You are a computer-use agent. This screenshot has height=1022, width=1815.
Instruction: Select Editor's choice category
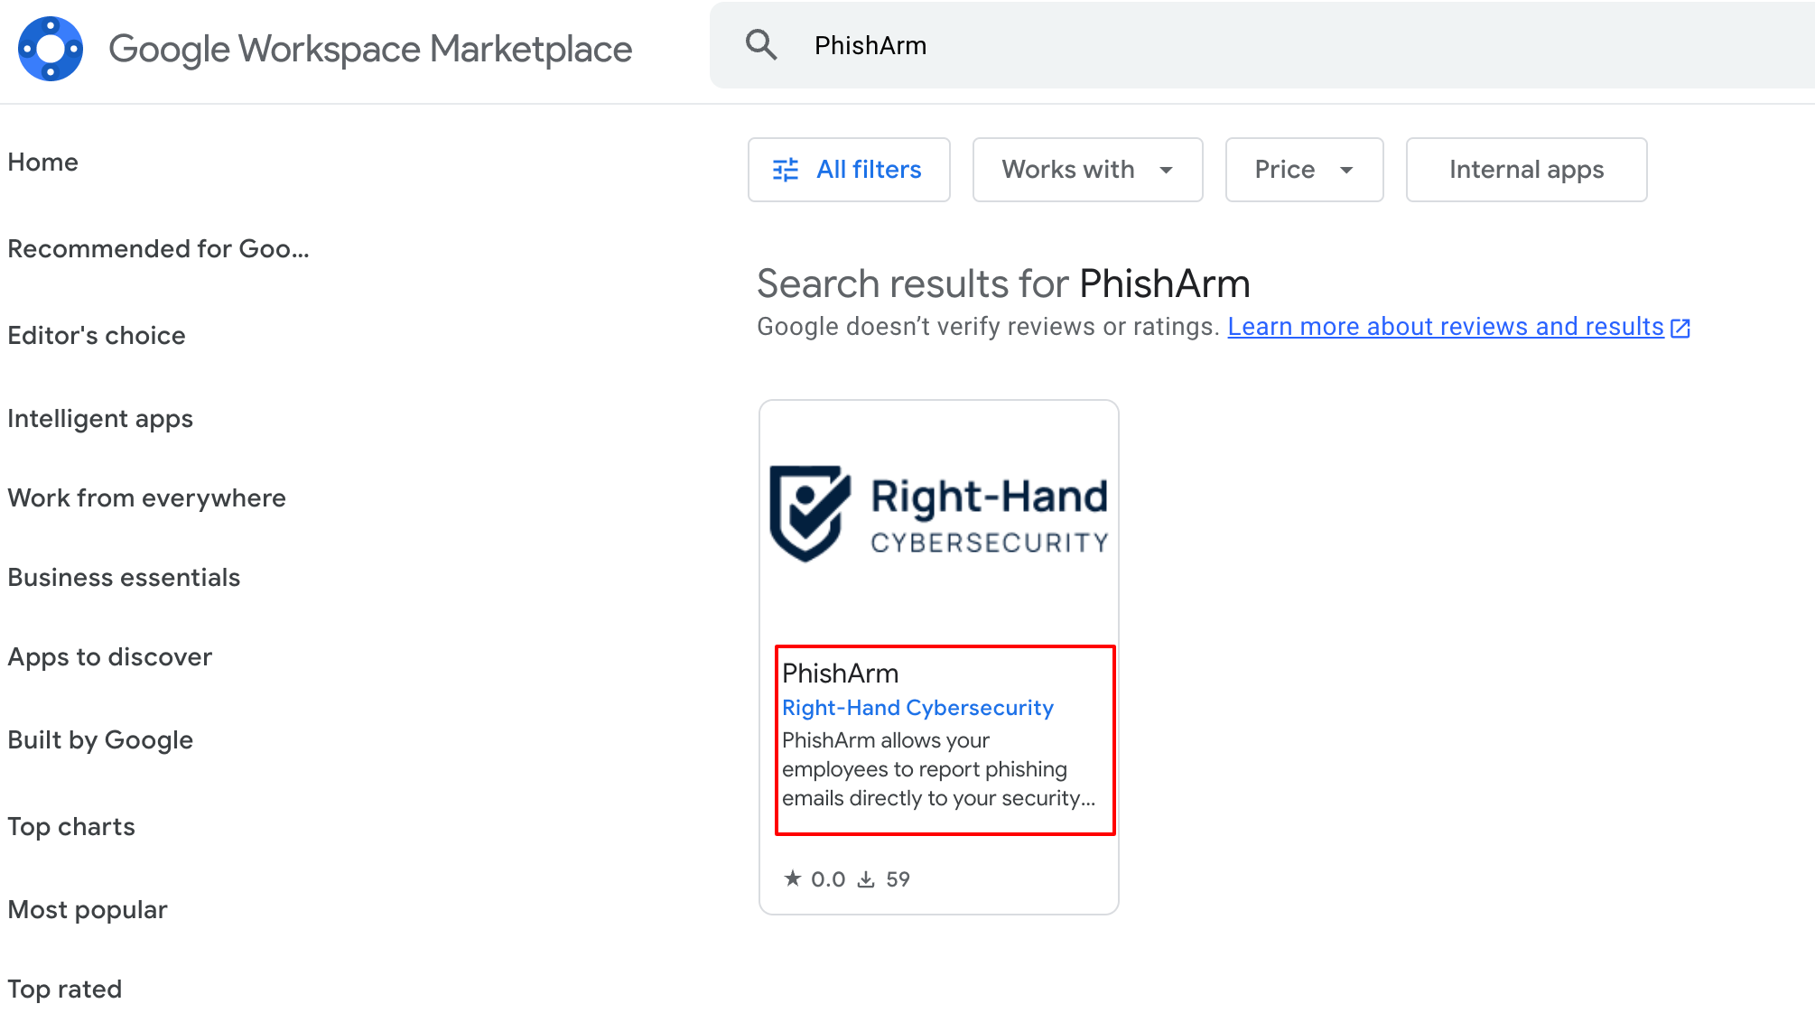click(97, 336)
